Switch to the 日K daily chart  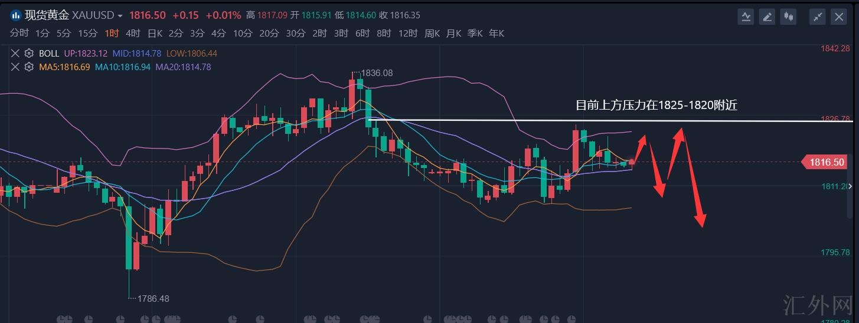coord(155,34)
